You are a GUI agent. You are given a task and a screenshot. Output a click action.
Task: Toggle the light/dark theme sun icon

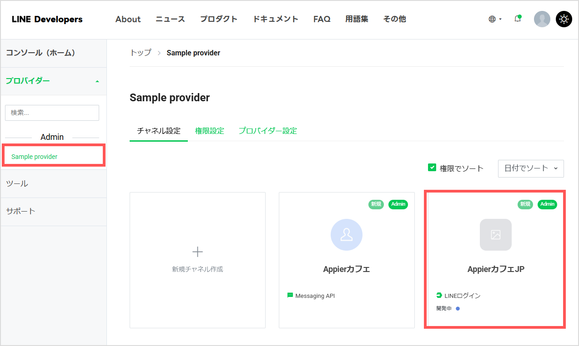pyautogui.click(x=564, y=19)
